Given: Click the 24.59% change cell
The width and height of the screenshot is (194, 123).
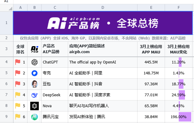Looking at the screenshot, I should point(178,95).
